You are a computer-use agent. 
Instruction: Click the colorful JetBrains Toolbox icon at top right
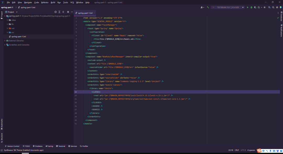(281, 7)
